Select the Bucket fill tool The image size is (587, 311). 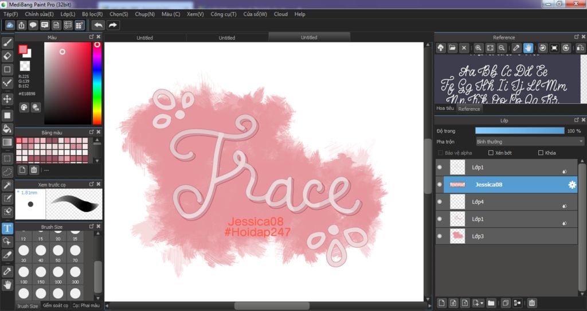click(7, 129)
